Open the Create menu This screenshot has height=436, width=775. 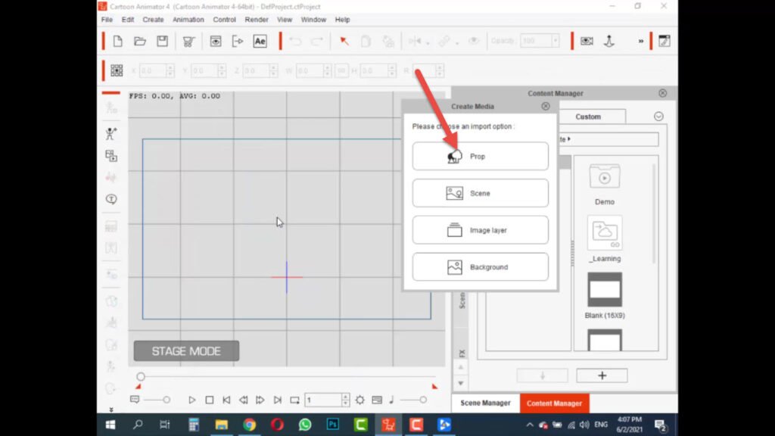click(x=153, y=20)
